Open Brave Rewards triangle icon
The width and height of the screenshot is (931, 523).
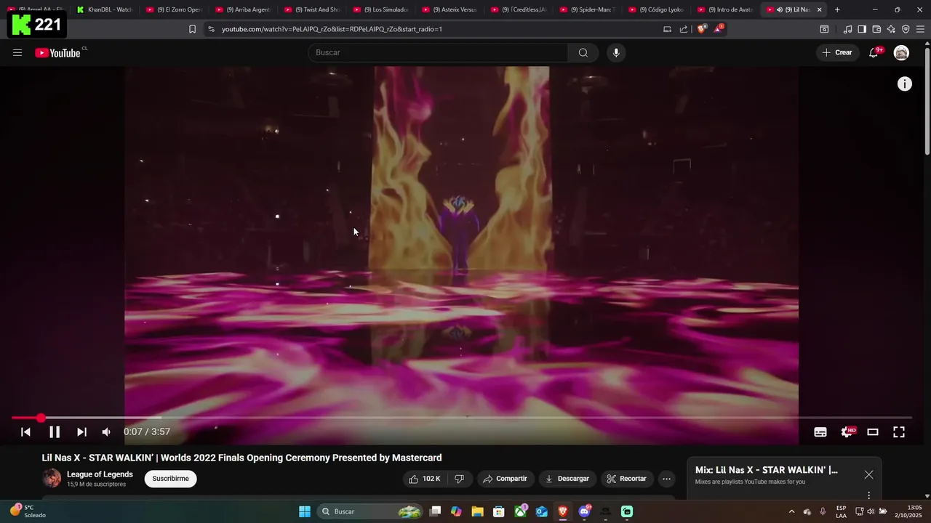[719, 29]
